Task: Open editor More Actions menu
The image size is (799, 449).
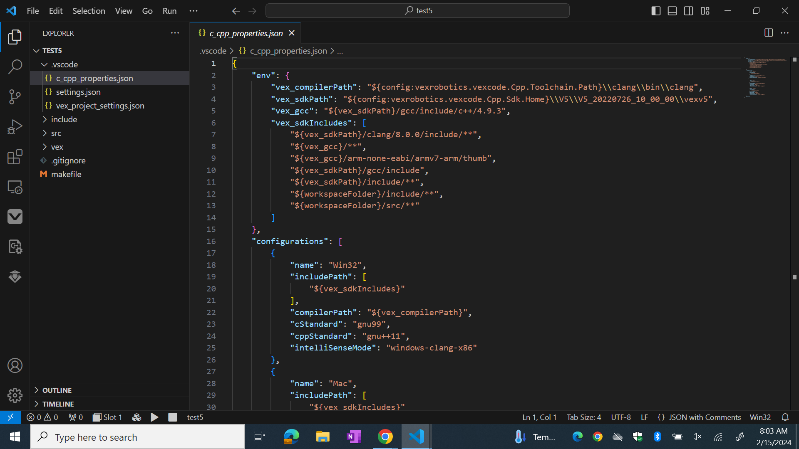Action: point(785,33)
